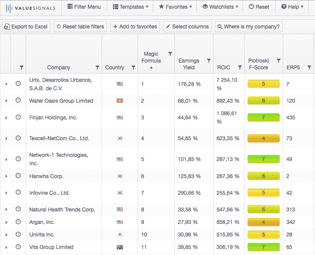Viewport: 315px width, 255px height.
Task: Open filter icon in Country column header
Action: [133, 67]
